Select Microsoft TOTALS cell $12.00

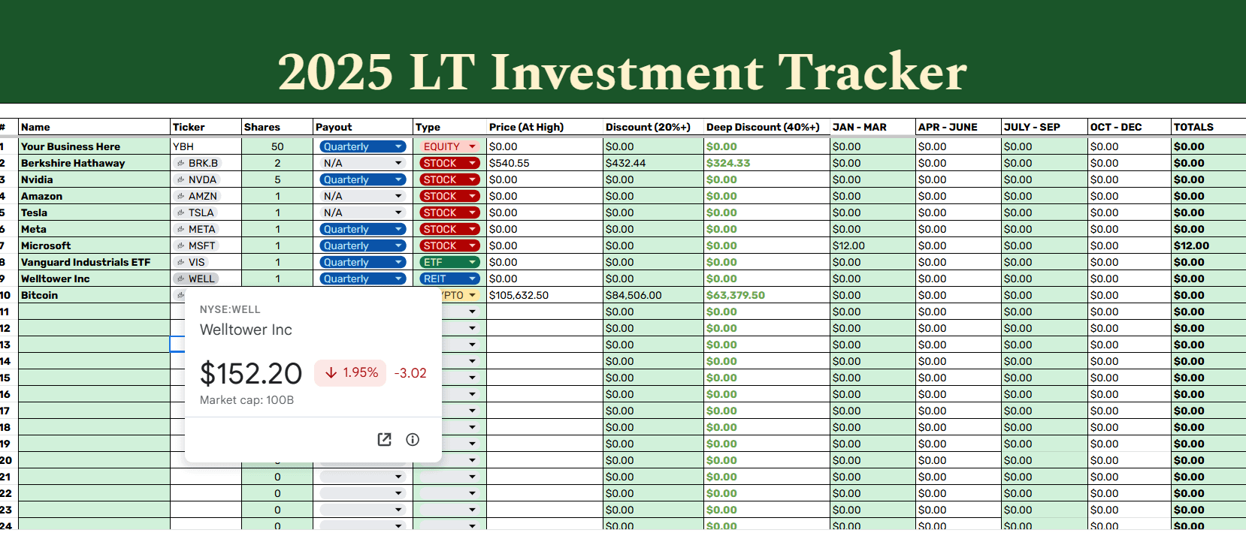tap(1208, 245)
